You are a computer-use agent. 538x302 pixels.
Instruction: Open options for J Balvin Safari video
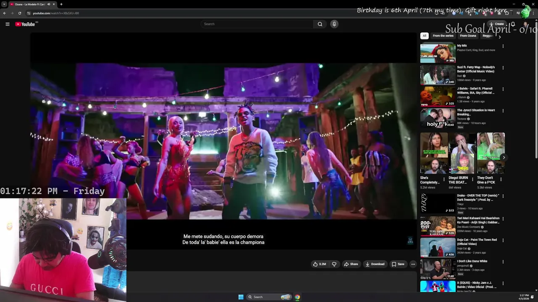pos(503,89)
